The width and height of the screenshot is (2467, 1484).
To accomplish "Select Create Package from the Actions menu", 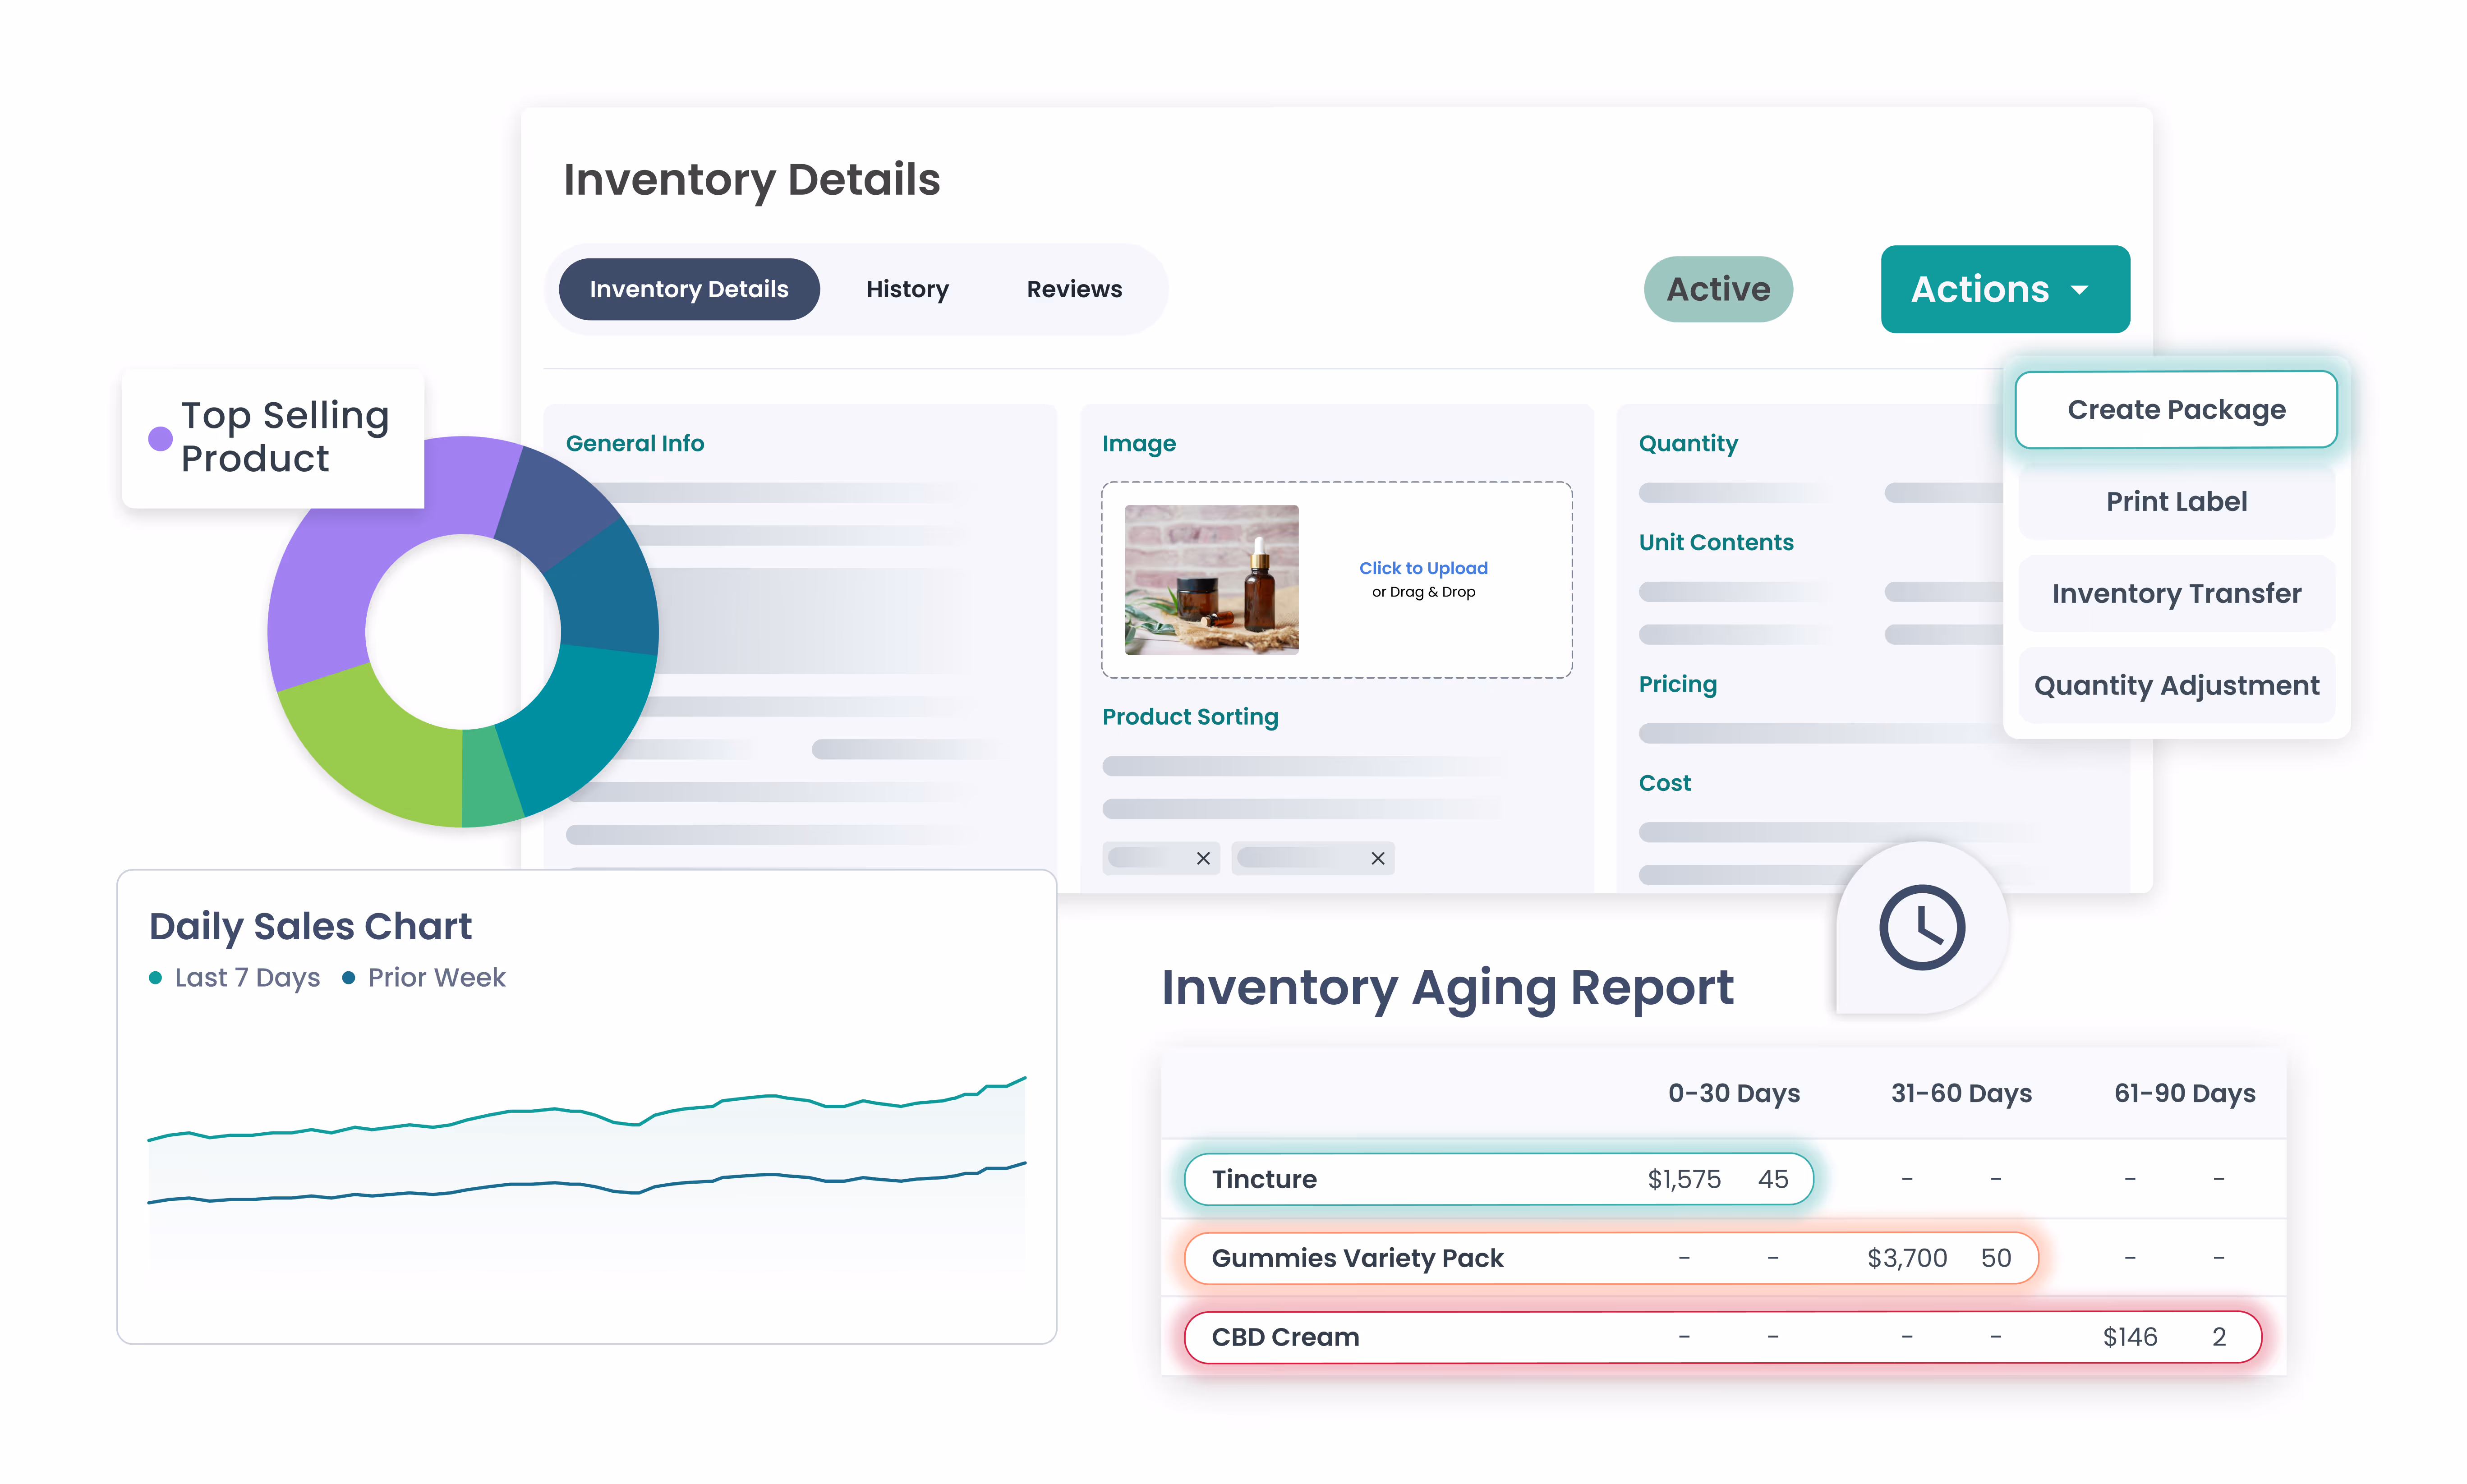I will click(2176, 409).
